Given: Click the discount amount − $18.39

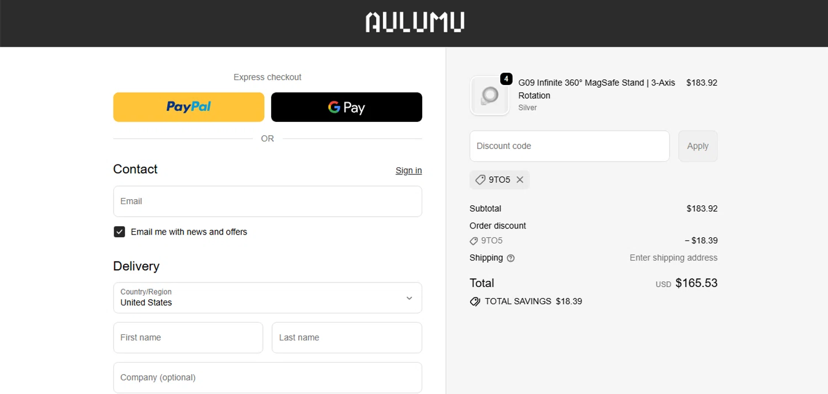Looking at the screenshot, I should [701, 241].
